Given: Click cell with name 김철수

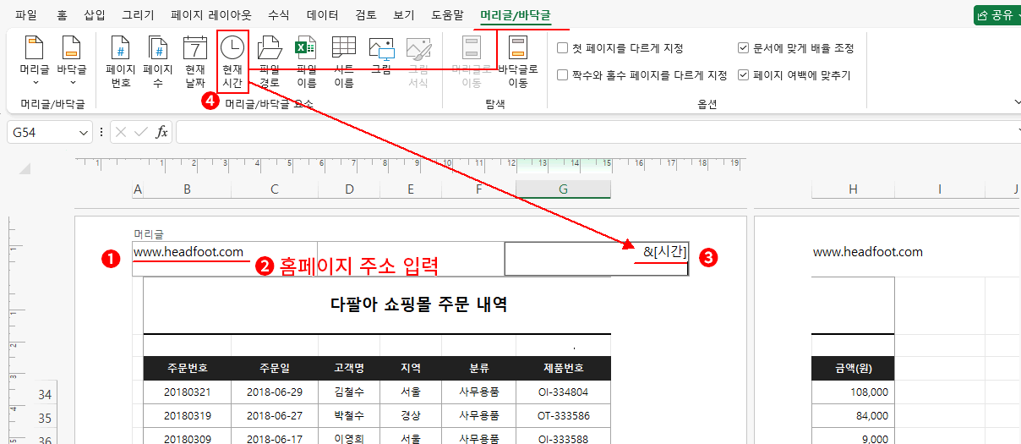Looking at the screenshot, I should pyautogui.click(x=349, y=392).
